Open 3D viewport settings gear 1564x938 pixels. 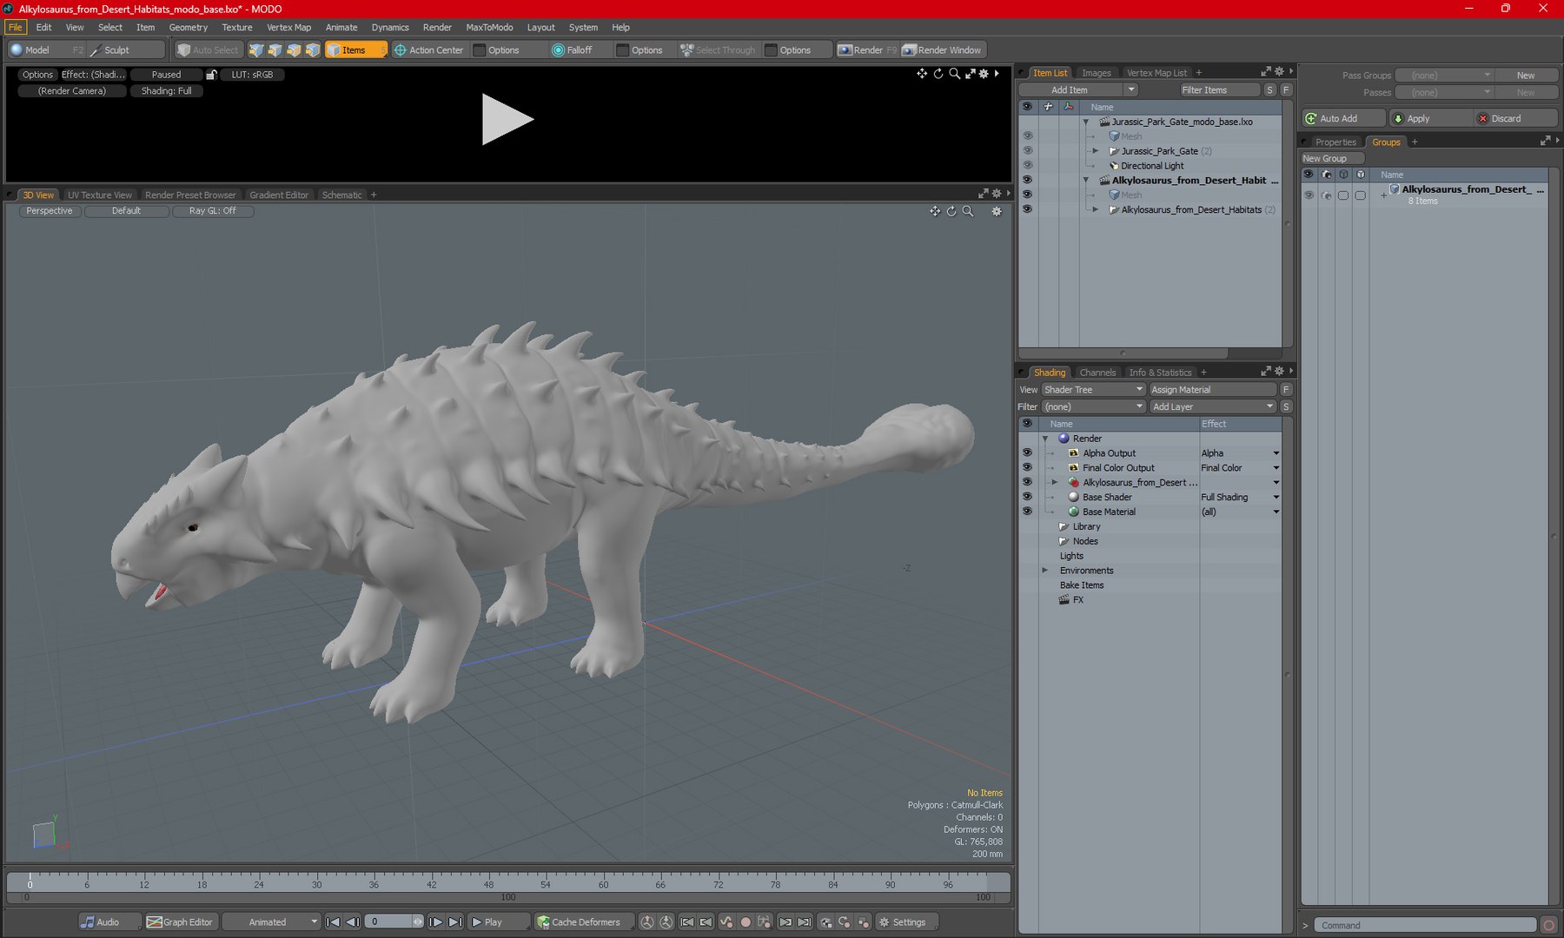pyautogui.click(x=997, y=211)
